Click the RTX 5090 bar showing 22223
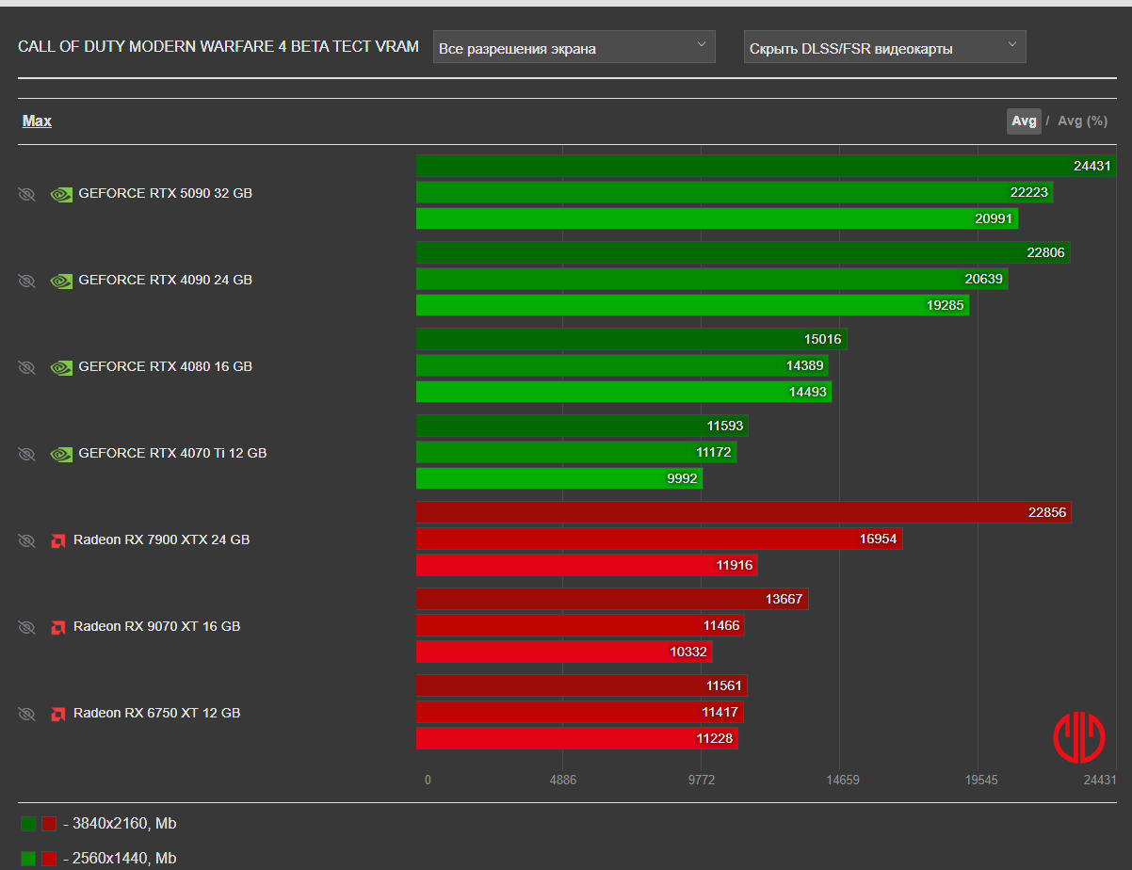This screenshot has height=870, width=1132. [x=735, y=192]
